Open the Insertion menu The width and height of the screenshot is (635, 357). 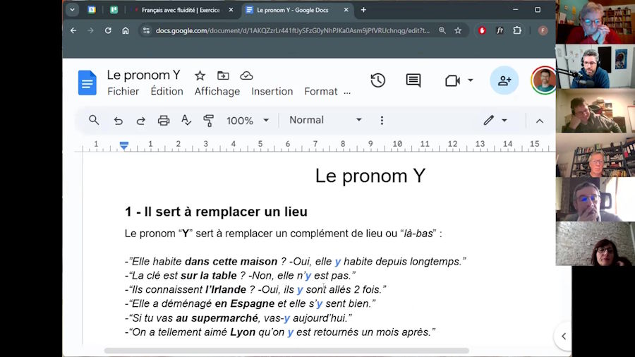(272, 92)
